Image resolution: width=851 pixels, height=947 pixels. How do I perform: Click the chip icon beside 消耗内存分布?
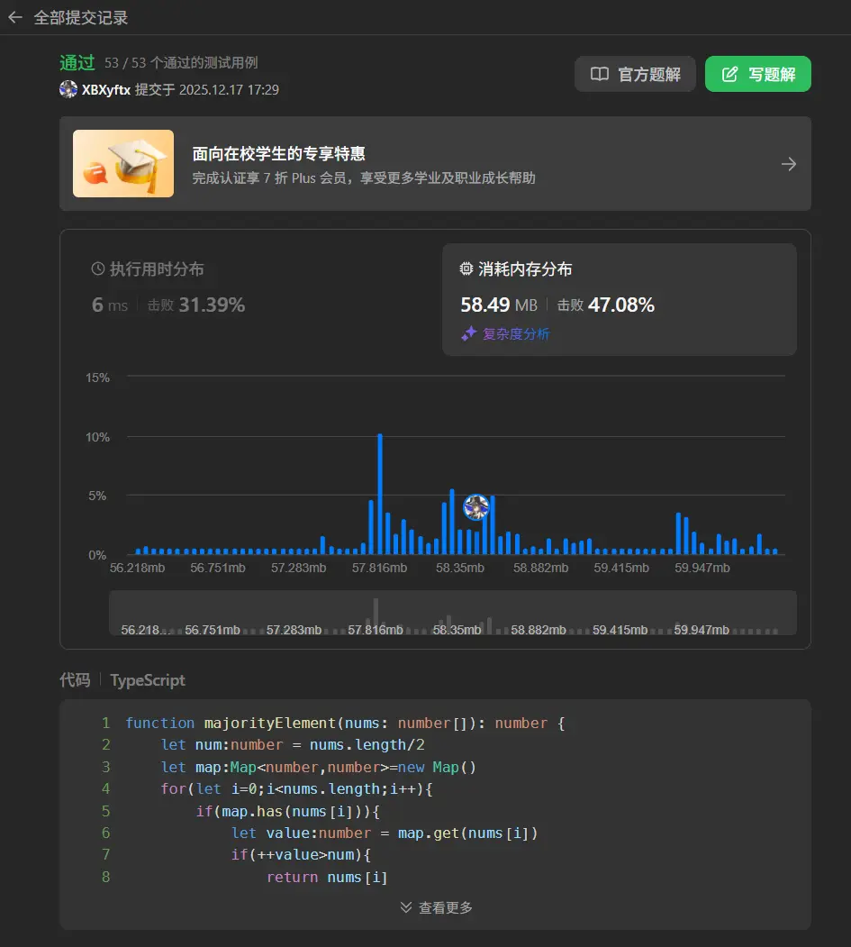coord(466,269)
